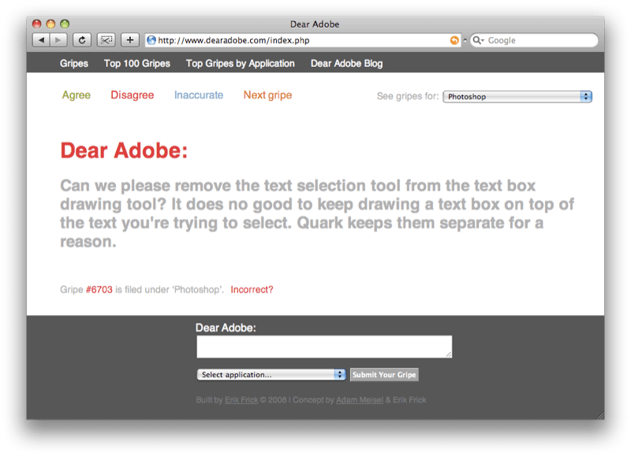Expand the 'Select application...' dropdown

pos(271,375)
